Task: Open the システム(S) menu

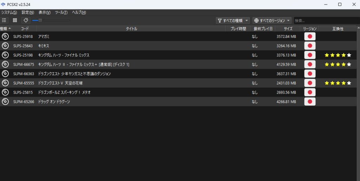Action: 9,12
